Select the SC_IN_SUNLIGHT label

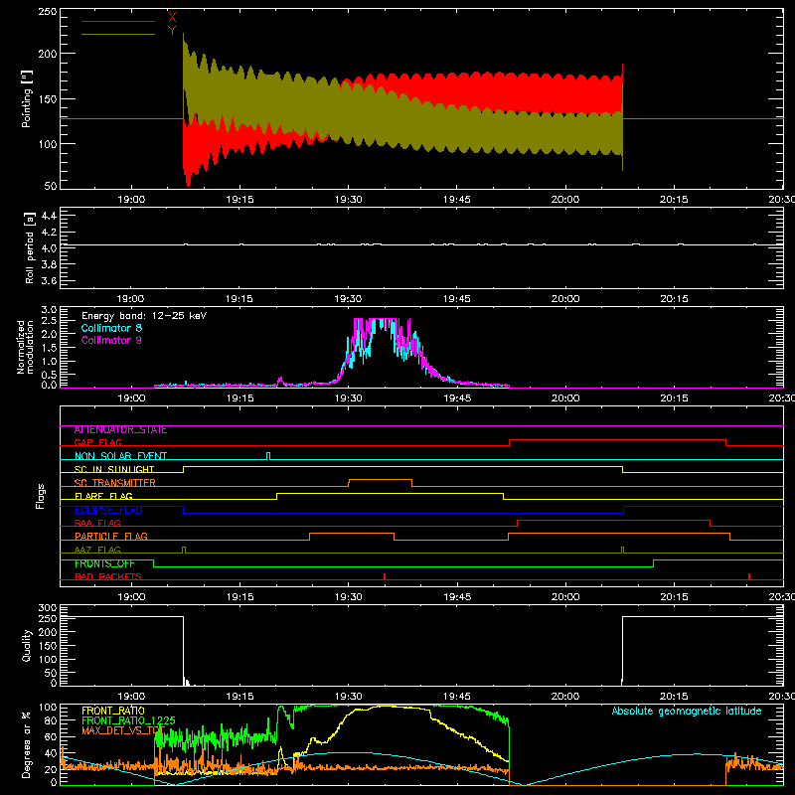tap(114, 469)
